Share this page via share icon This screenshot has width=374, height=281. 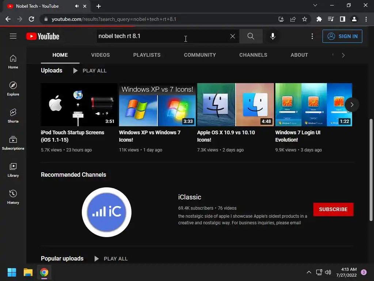point(293,19)
